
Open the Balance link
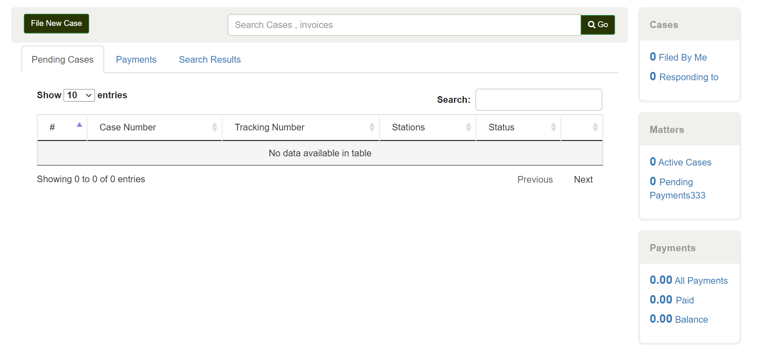click(x=679, y=319)
